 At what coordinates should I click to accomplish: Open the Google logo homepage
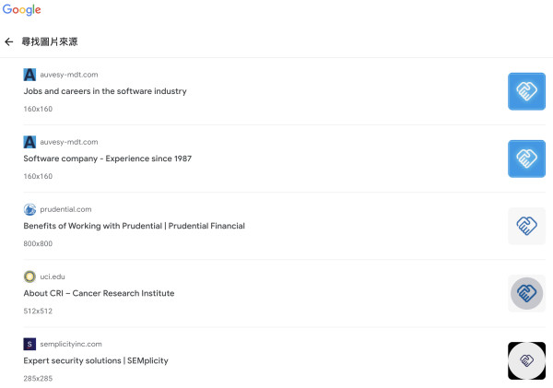pyautogui.click(x=21, y=10)
